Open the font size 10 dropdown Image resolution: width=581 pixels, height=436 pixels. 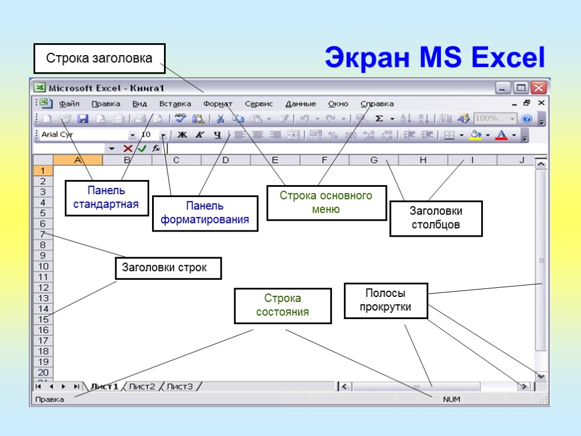click(x=163, y=135)
